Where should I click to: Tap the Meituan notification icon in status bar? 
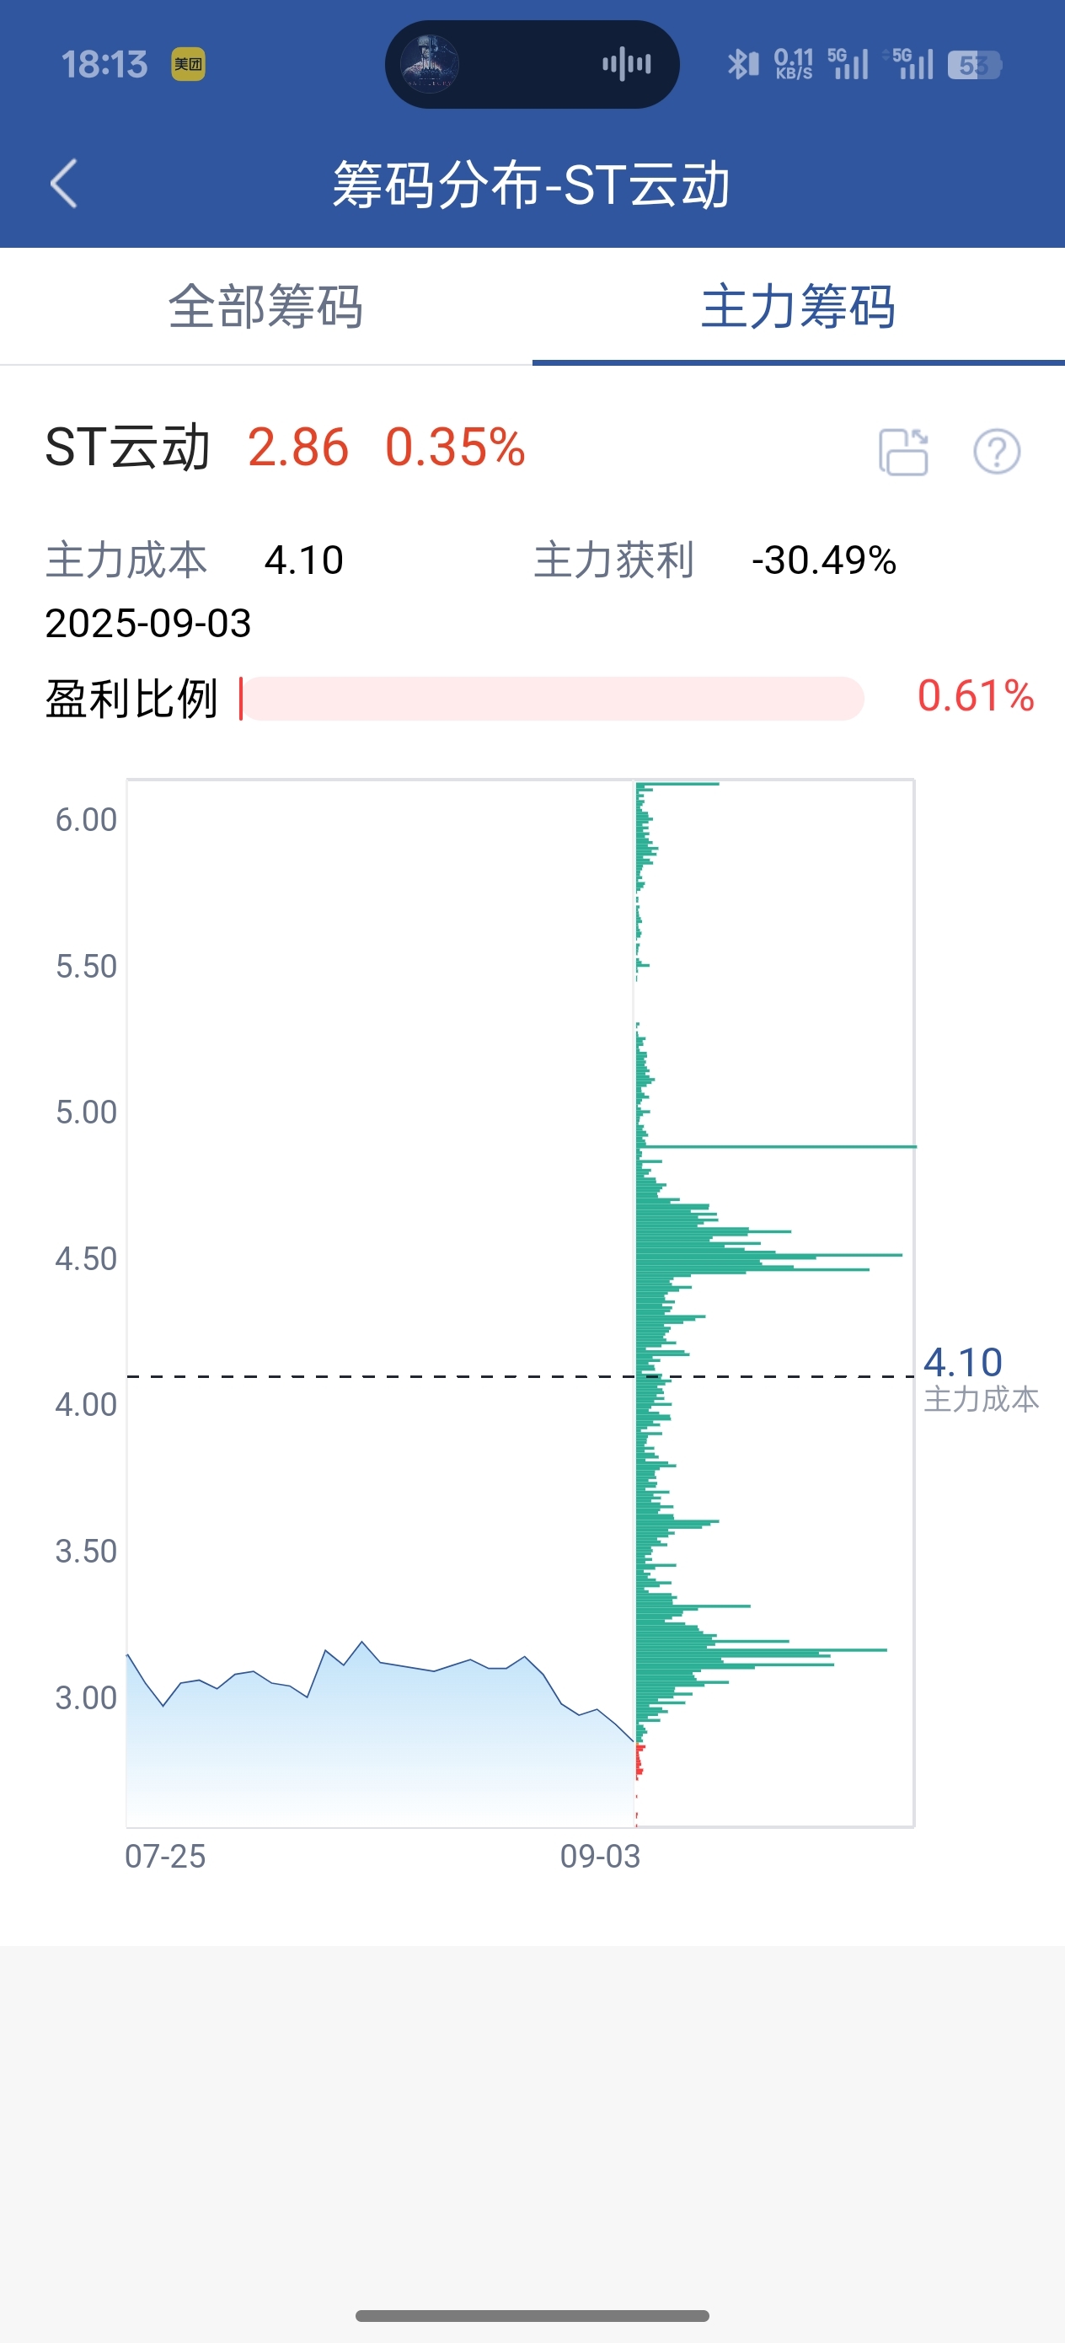click(x=188, y=65)
